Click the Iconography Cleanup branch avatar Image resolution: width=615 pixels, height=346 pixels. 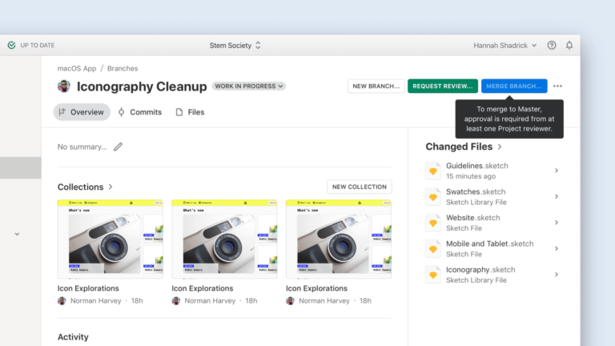pos(64,86)
